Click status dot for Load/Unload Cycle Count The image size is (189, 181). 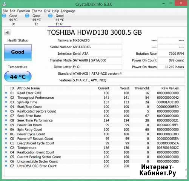(6, 143)
